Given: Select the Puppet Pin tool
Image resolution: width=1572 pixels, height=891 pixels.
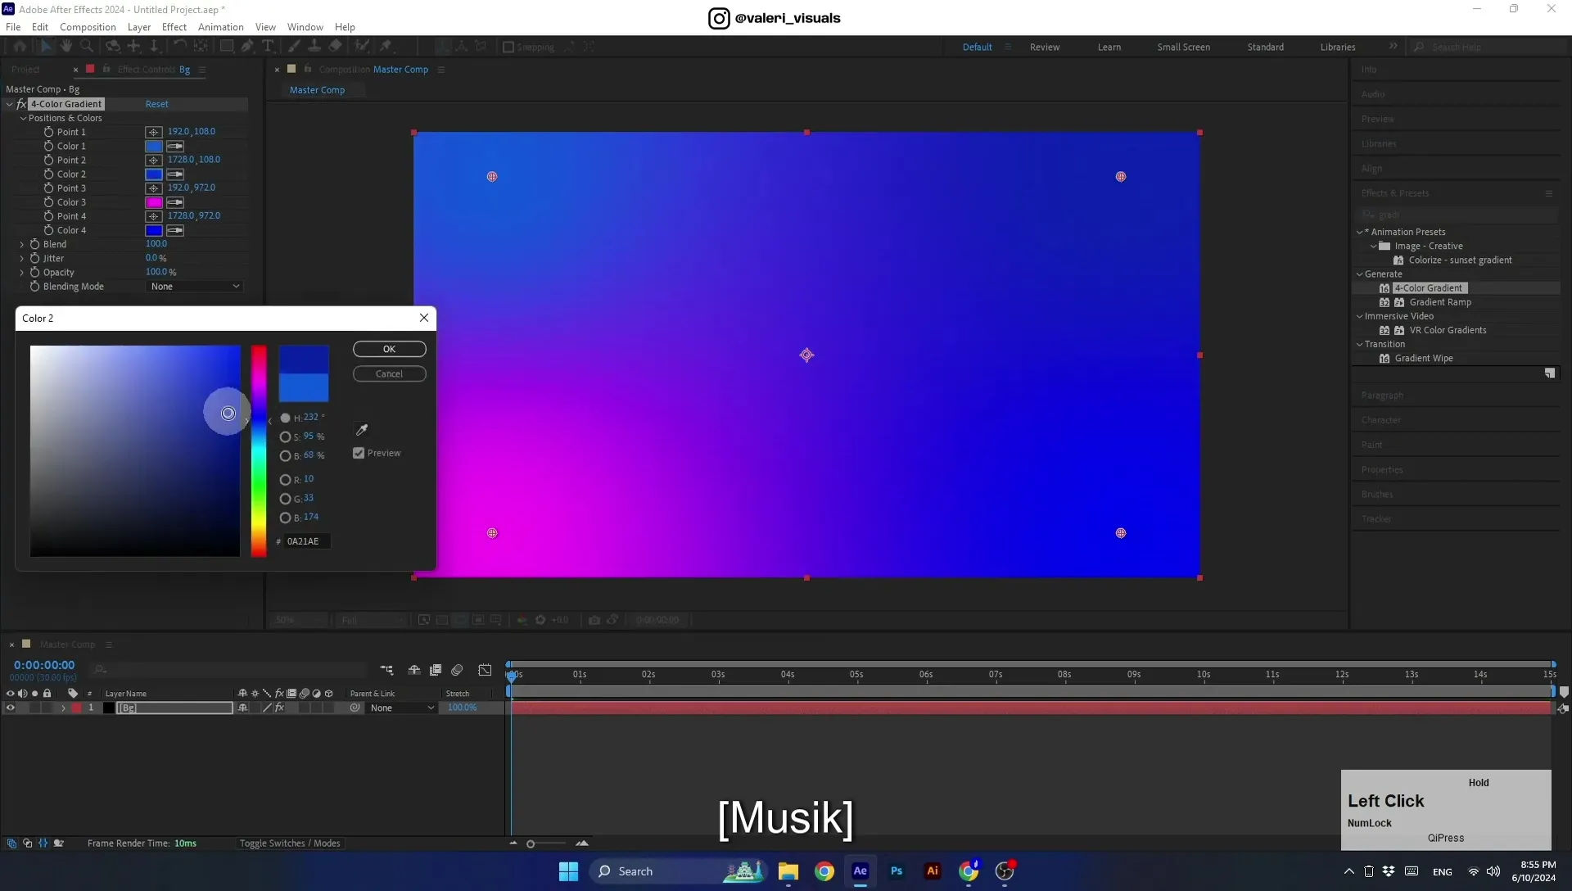Looking at the screenshot, I should tap(386, 47).
